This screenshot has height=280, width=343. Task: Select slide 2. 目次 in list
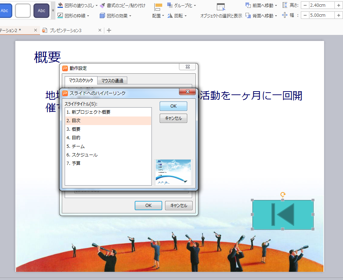point(108,121)
